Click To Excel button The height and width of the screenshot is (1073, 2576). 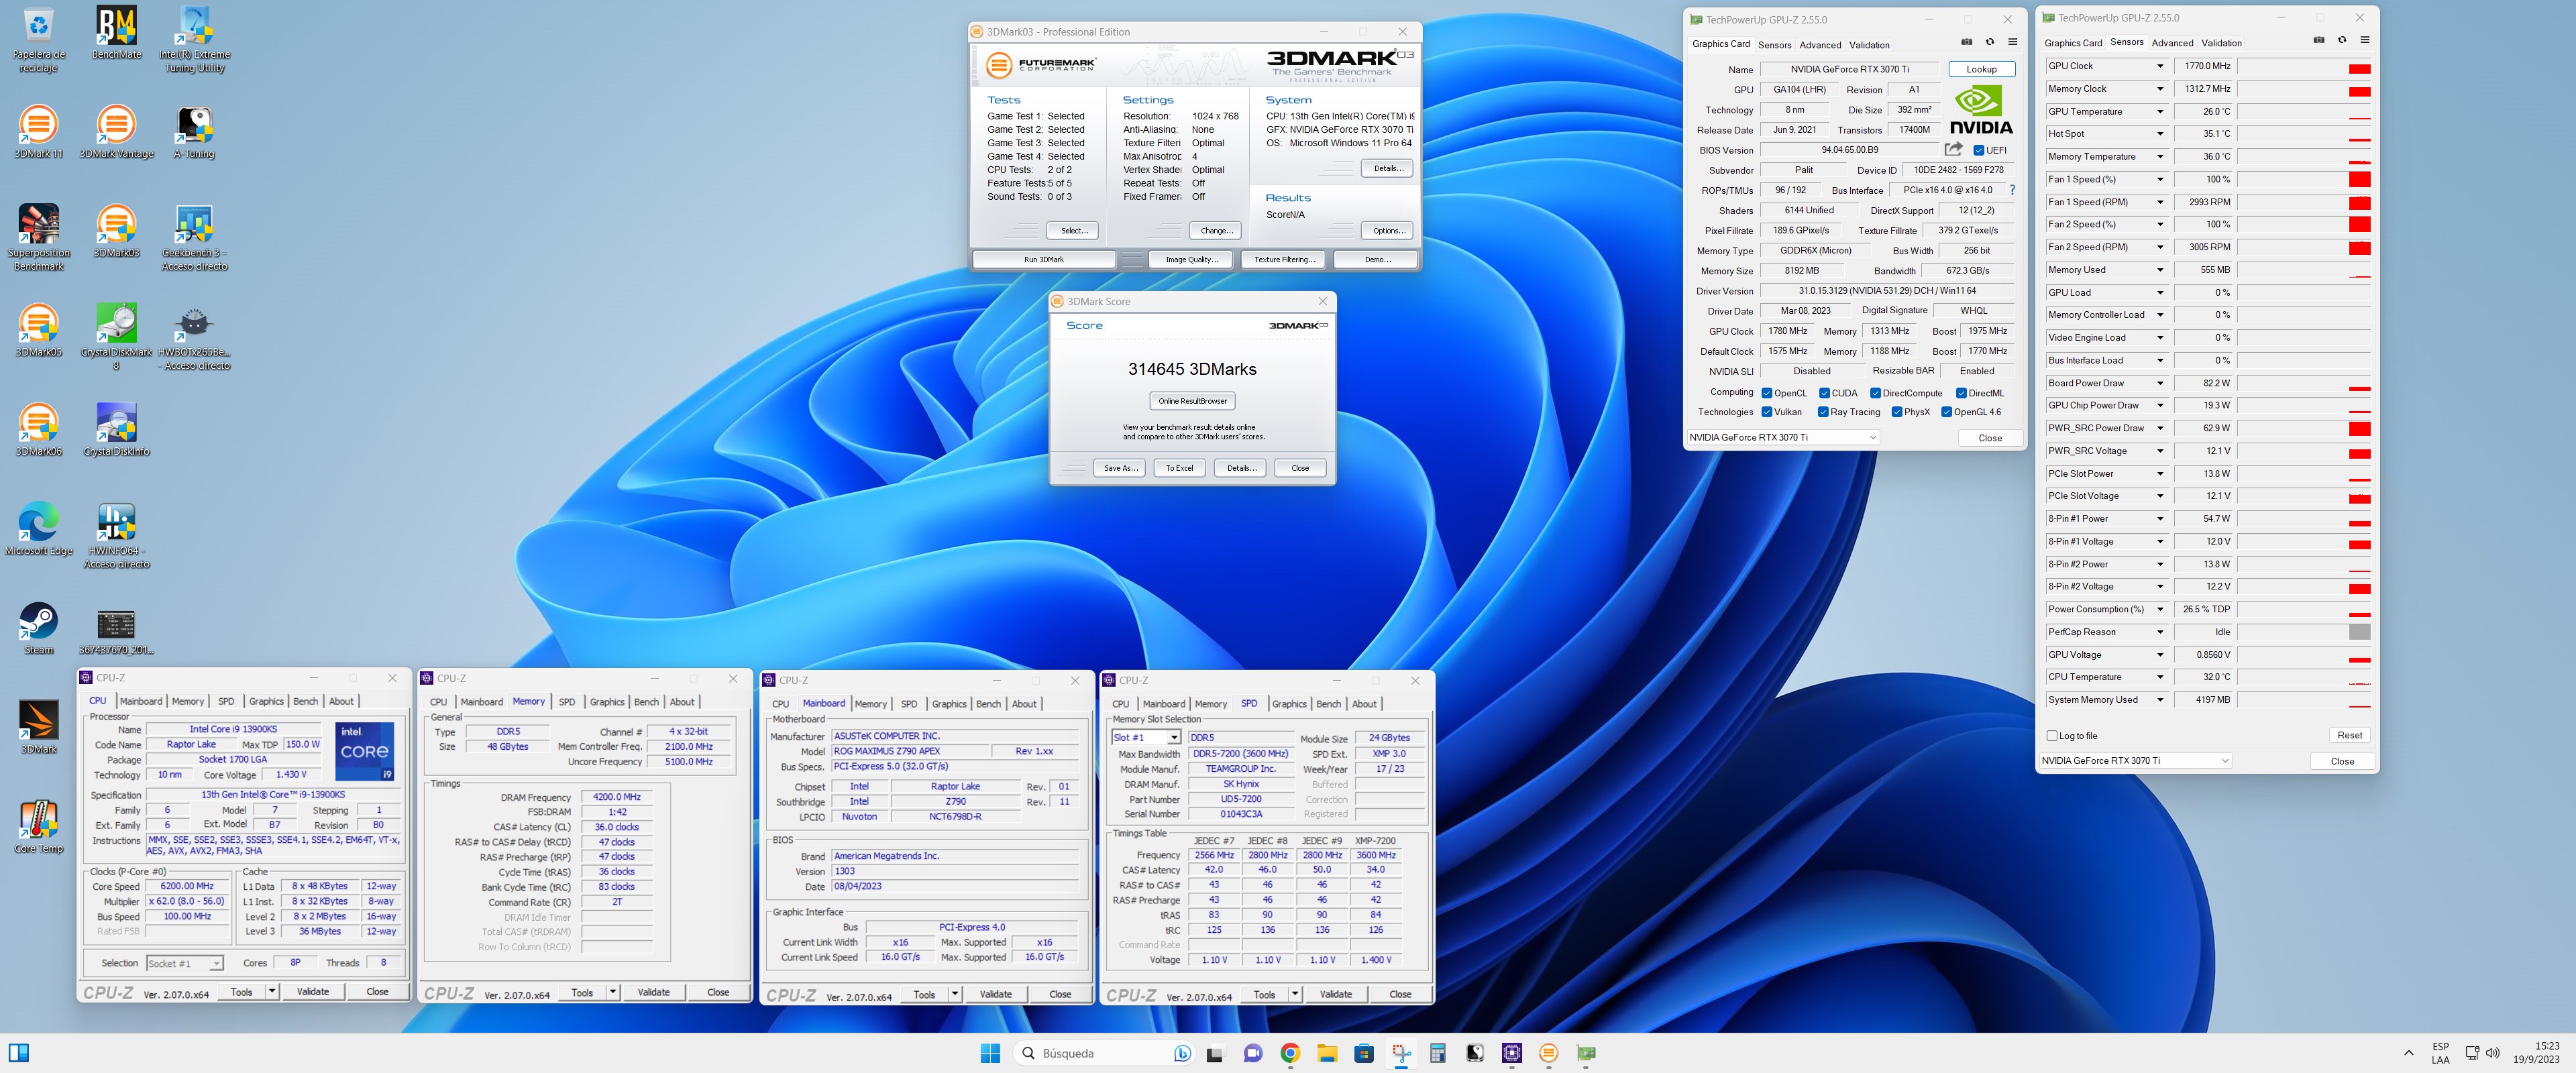click(1179, 468)
